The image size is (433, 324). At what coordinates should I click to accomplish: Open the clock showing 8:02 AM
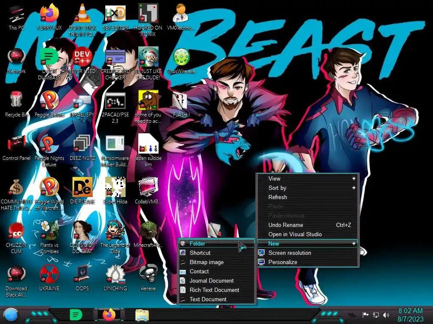click(x=410, y=315)
